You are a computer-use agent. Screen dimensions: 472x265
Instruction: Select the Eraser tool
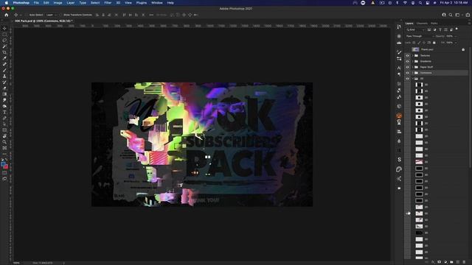pos(4,88)
